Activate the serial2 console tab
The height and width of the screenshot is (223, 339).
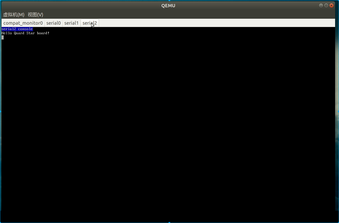tap(89, 23)
